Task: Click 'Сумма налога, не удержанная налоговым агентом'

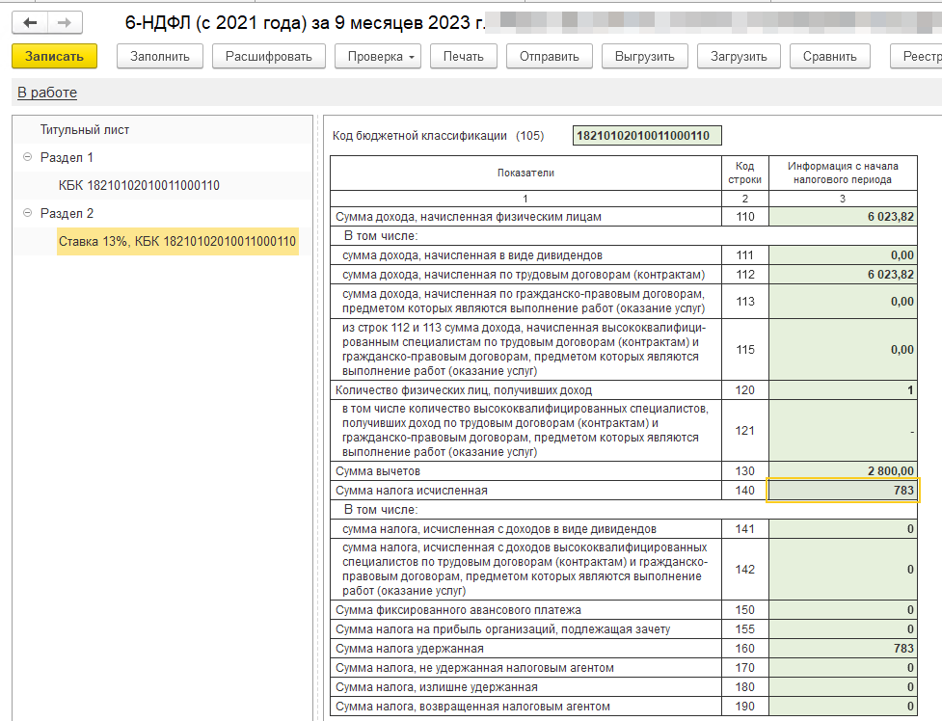Action: (474, 668)
